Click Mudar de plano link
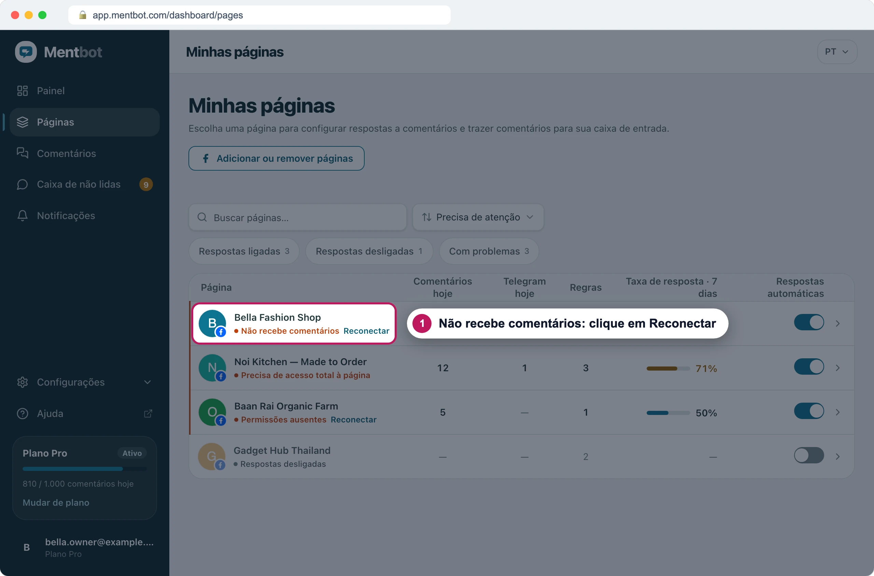This screenshot has width=874, height=576. pyautogui.click(x=56, y=503)
